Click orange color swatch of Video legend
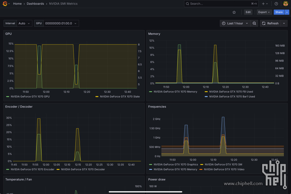Viewport: 291px width, 194px height. [201, 169]
